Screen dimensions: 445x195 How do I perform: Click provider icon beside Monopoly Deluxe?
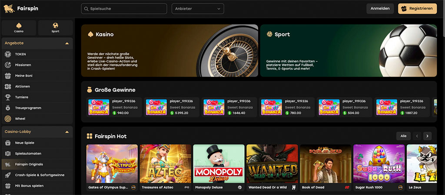(x=240, y=187)
